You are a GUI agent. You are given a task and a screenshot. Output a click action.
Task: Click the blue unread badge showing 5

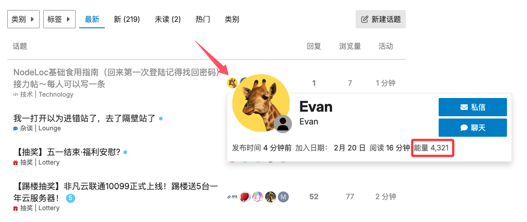(x=71, y=198)
